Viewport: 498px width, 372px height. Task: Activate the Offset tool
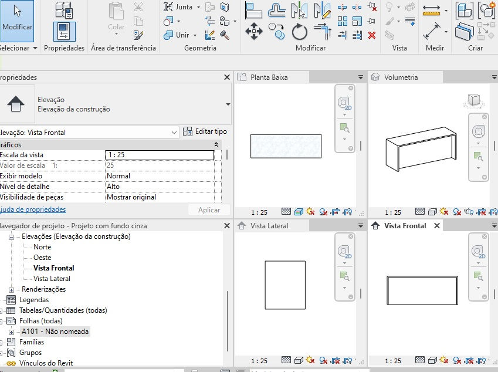pos(276,11)
